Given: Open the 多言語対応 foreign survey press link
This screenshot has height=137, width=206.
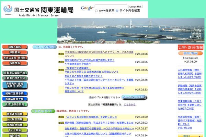Looking at the screenshot, I should (x=89, y=60).
